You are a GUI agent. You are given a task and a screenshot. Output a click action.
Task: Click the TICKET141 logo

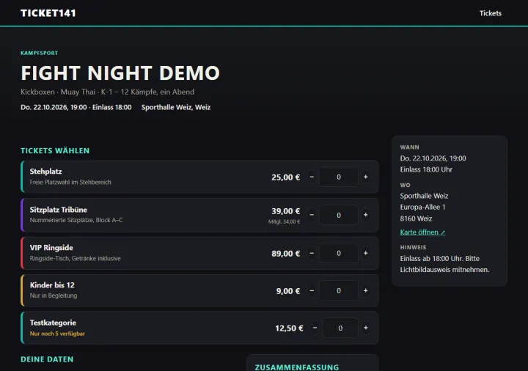(x=48, y=13)
